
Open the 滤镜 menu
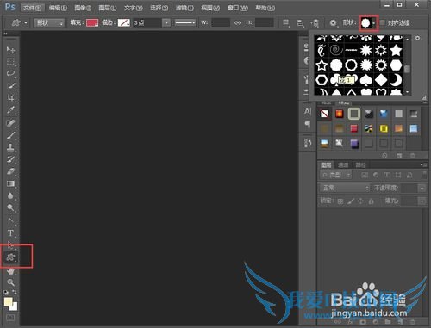click(x=184, y=8)
